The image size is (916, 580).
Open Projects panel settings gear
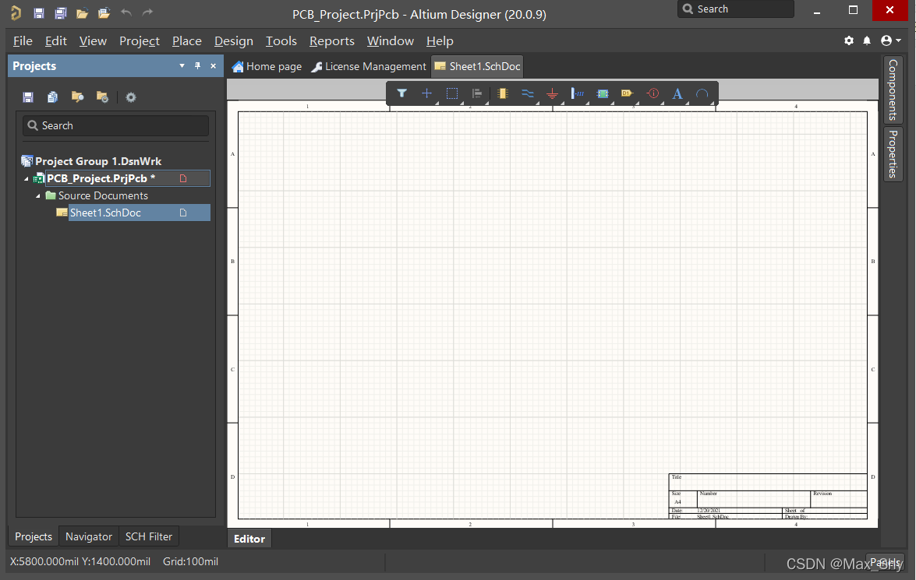pos(131,97)
